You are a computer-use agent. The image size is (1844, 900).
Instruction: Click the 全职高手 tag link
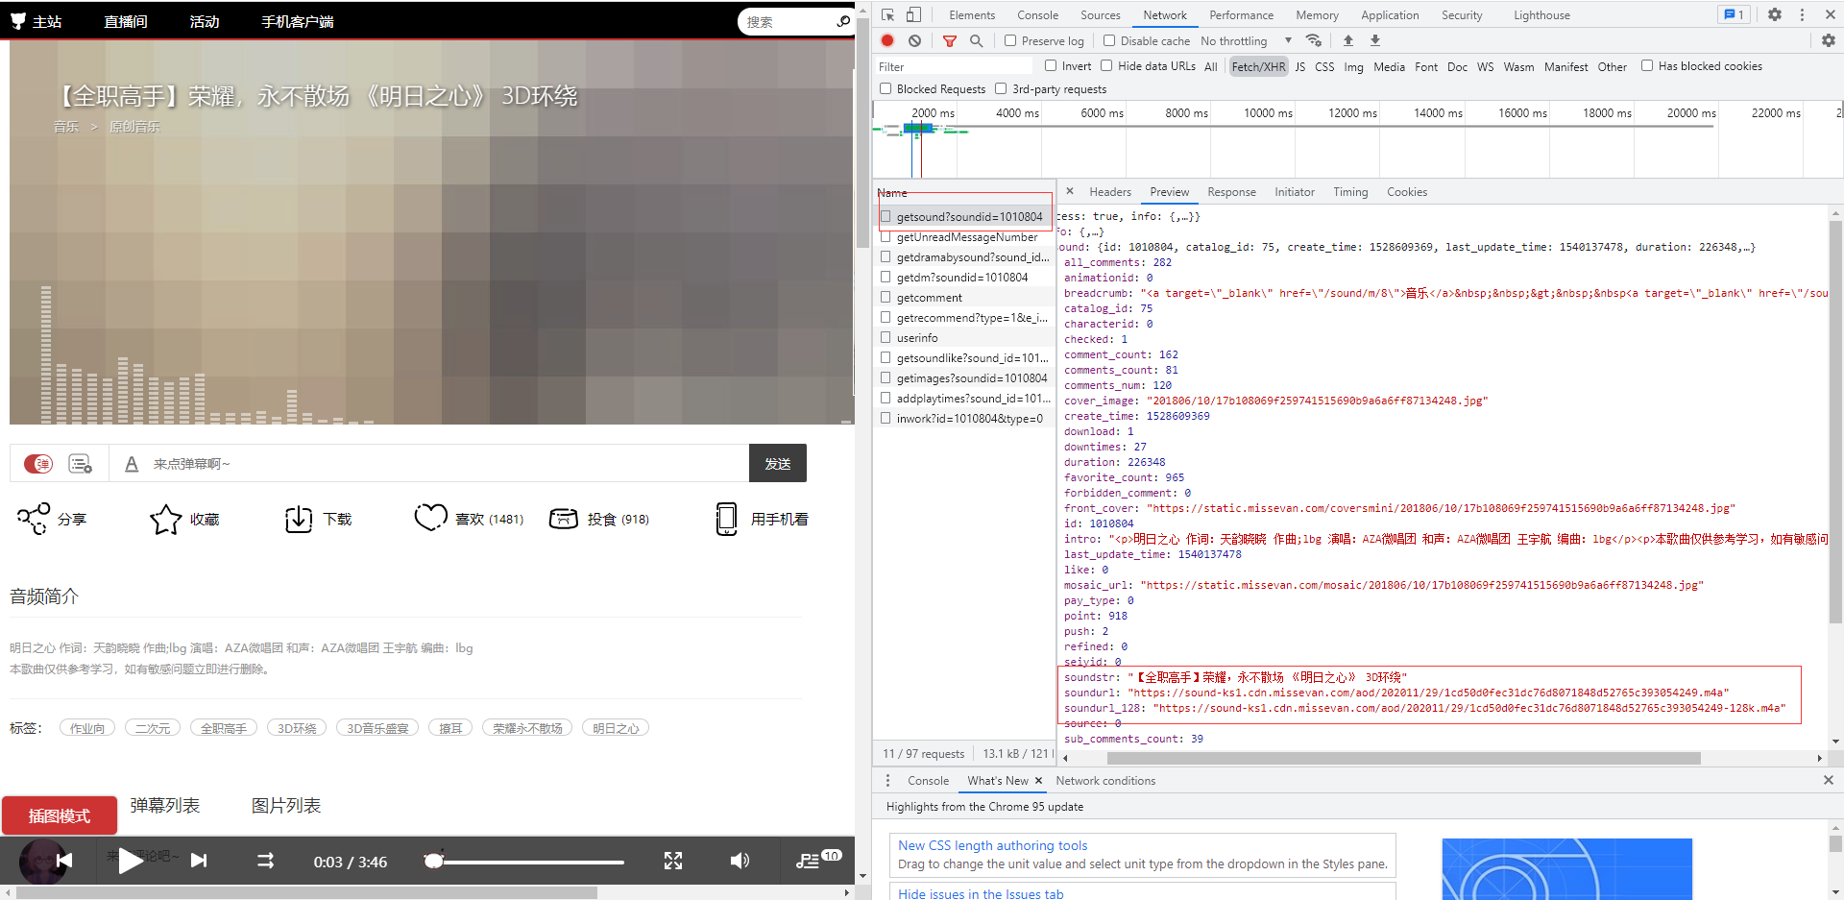click(224, 728)
